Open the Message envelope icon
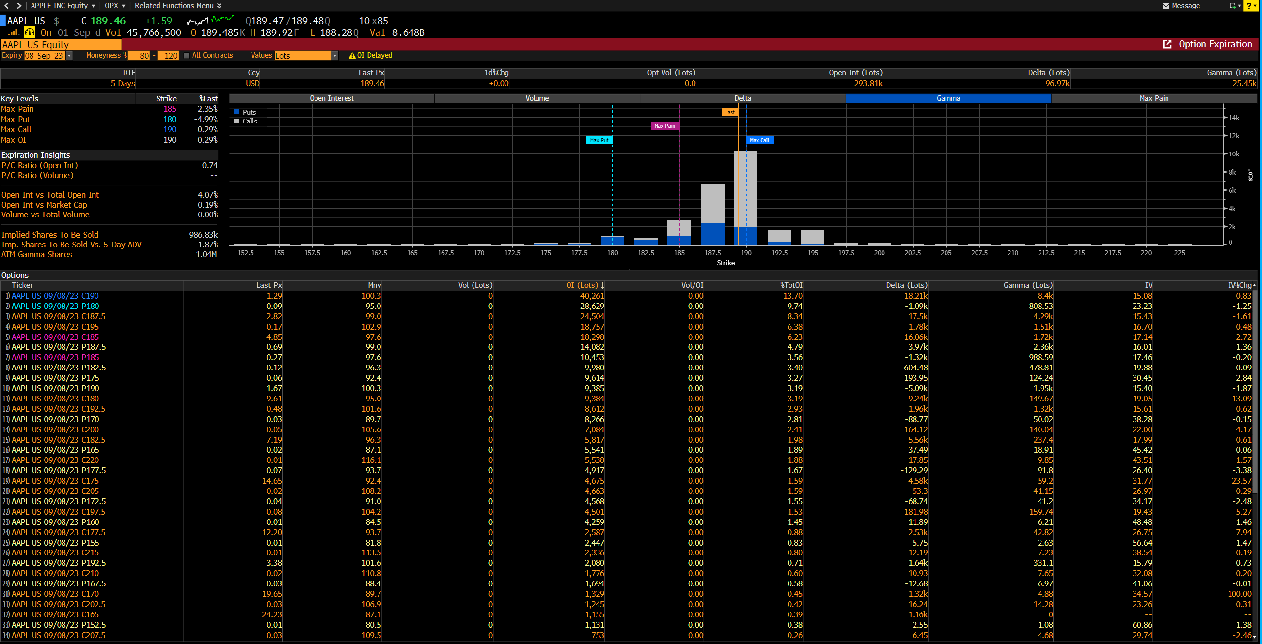The image size is (1262, 644). 1166,6
